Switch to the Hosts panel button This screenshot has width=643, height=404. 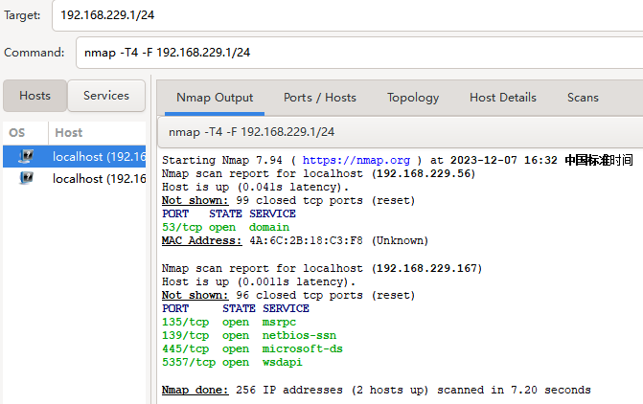(x=34, y=96)
